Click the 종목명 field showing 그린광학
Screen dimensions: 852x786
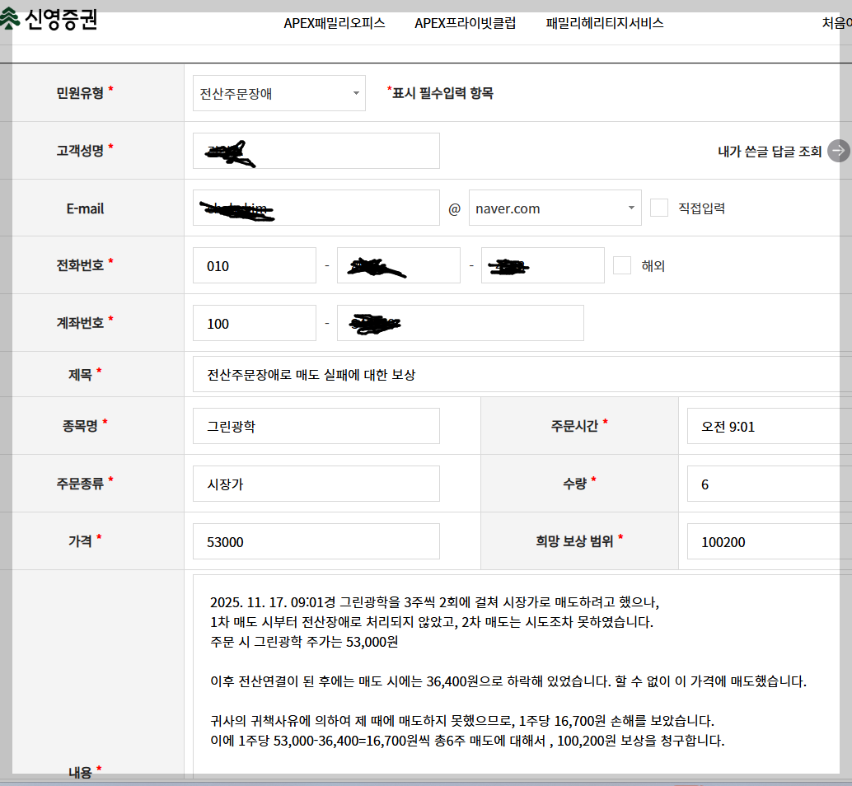316,426
